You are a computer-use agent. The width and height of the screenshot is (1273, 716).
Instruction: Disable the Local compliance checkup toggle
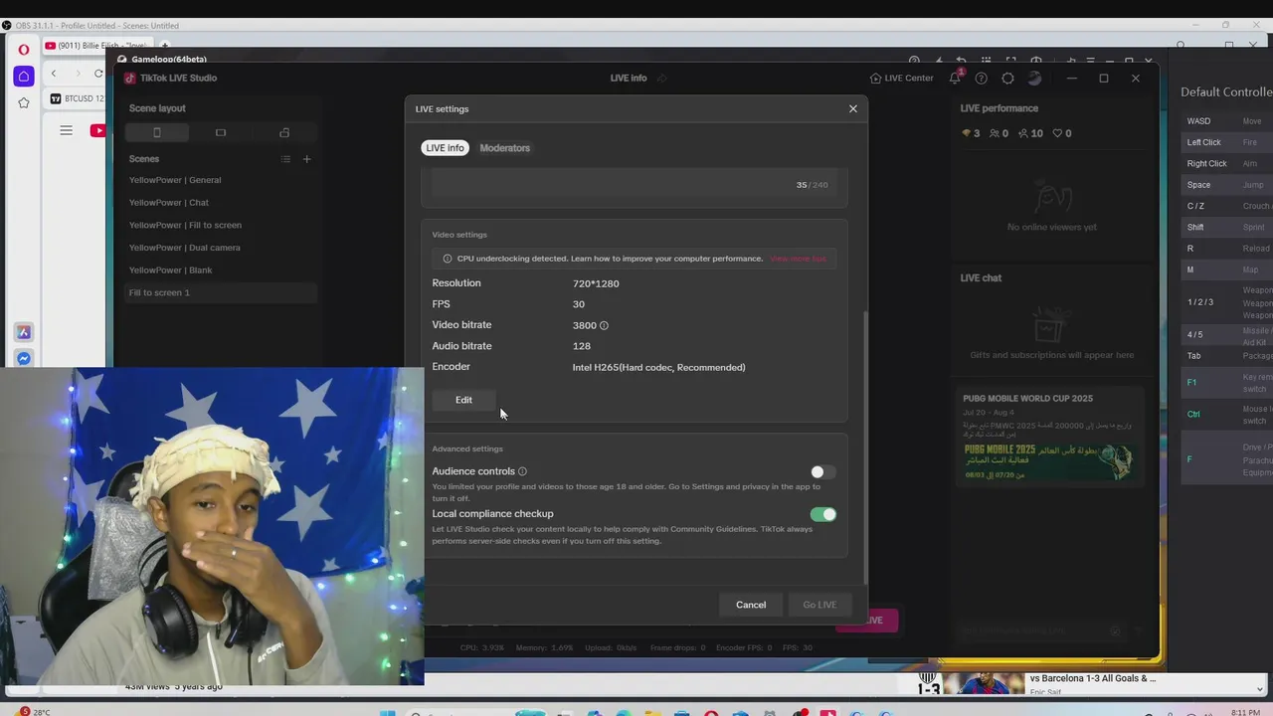click(x=823, y=514)
